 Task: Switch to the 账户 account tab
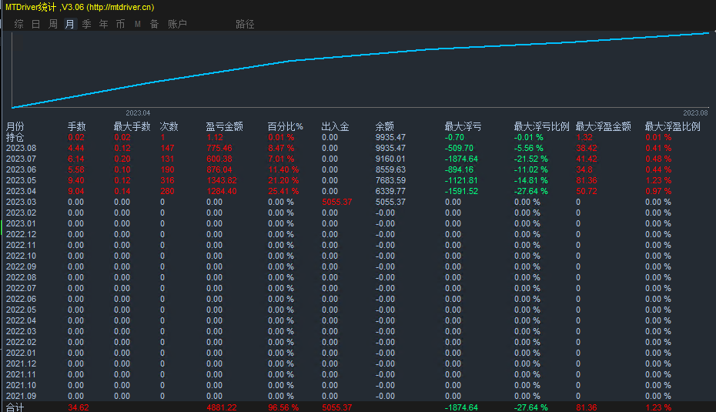pyautogui.click(x=177, y=24)
